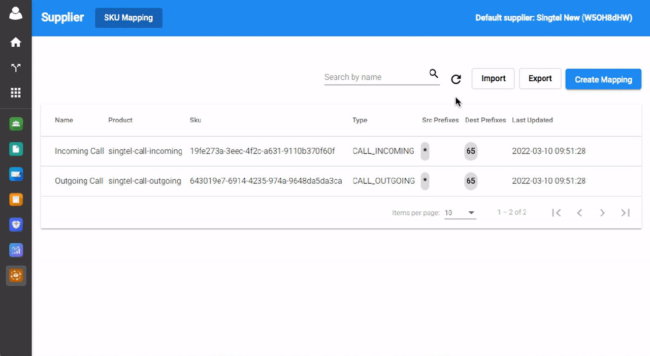Open the blue card app icon
650x356 pixels.
[16, 174]
